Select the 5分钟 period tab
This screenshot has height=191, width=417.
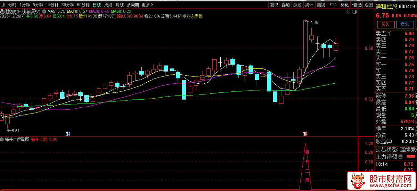(38, 5)
